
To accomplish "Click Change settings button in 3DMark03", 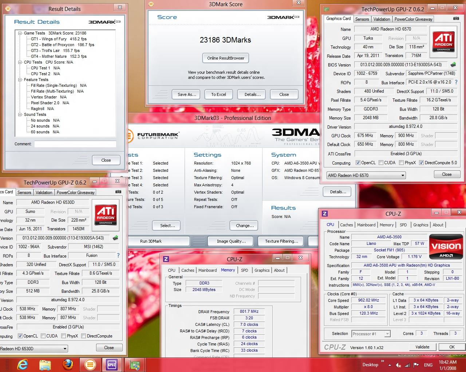I will click(245, 226).
